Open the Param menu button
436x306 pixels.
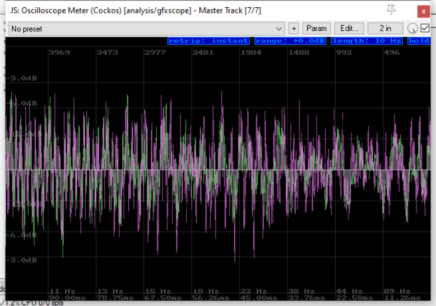pos(317,29)
